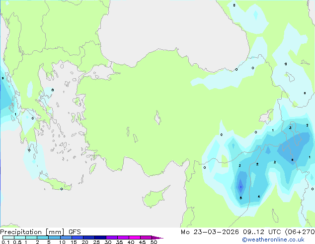Click the date 'Mo 23-03-2026' label
The width and height of the screenshot is (315, 244).
(210, 232)
